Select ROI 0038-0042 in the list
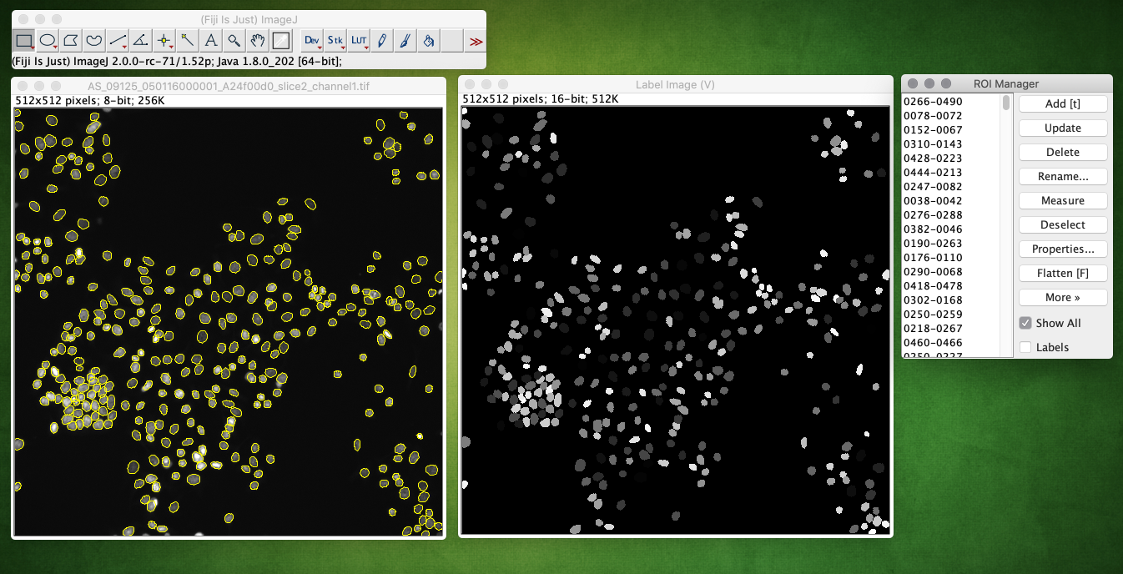The width and height of the screenshot is (1123, 574). (952, 201)
